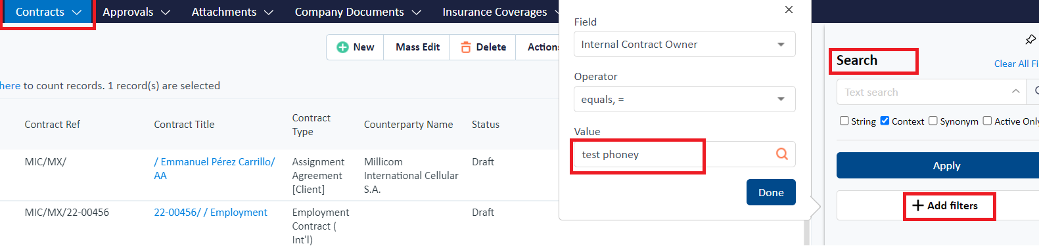
Task: Click the green plus New icon
Action: 342,47
